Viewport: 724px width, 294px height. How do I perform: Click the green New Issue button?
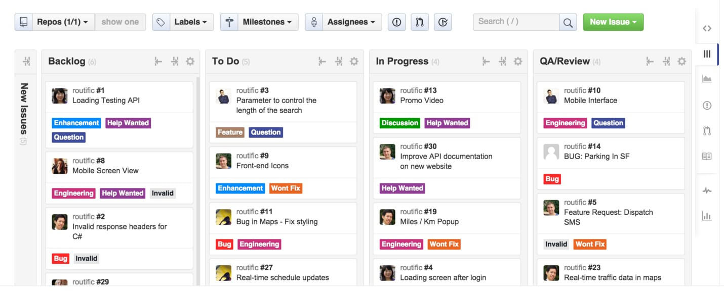click(613, 22)
